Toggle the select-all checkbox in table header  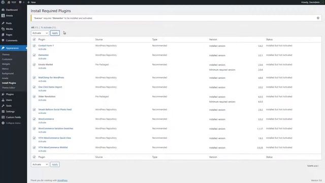[34, 40]
